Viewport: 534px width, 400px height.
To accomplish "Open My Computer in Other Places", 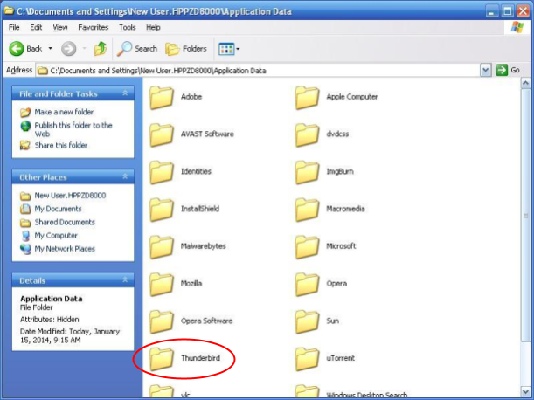I will [56, 236].
